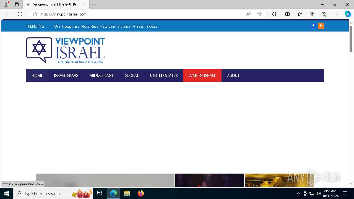Click the taskbar search box
The width and height of the screenshot is (354, 199).
[53, 193]
